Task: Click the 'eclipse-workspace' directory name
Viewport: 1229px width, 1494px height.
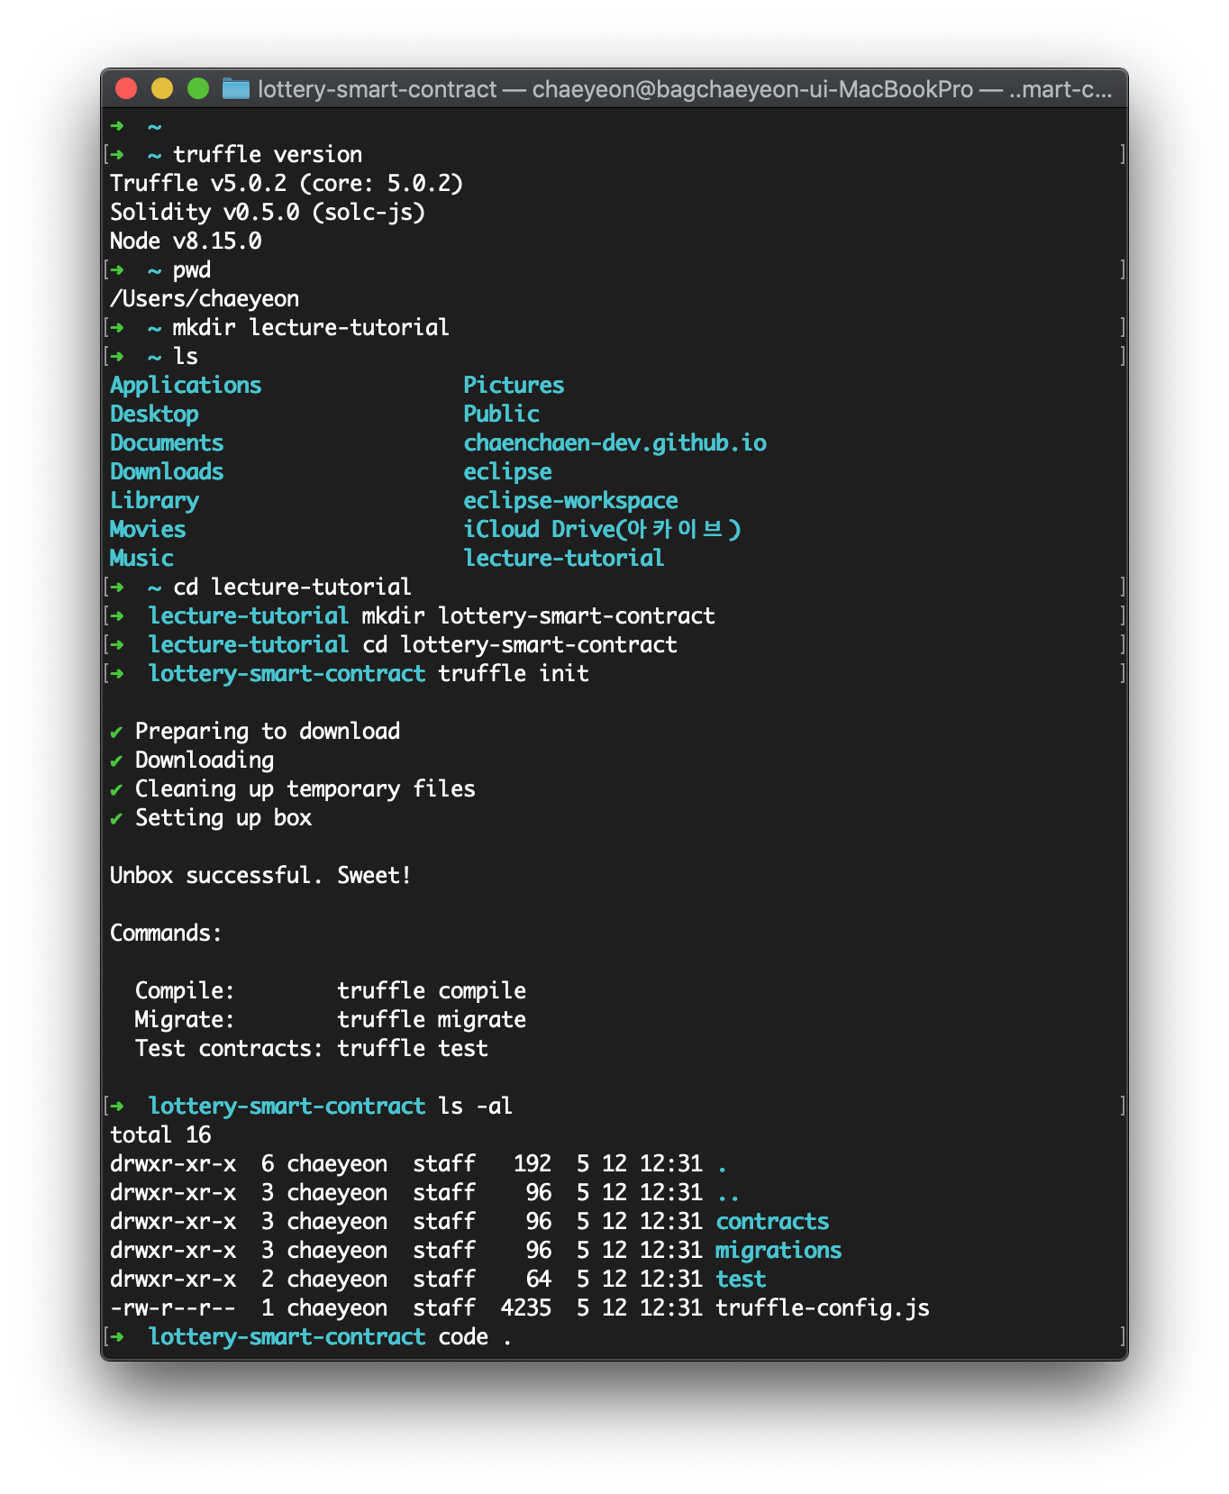Action: coord(570,500)
